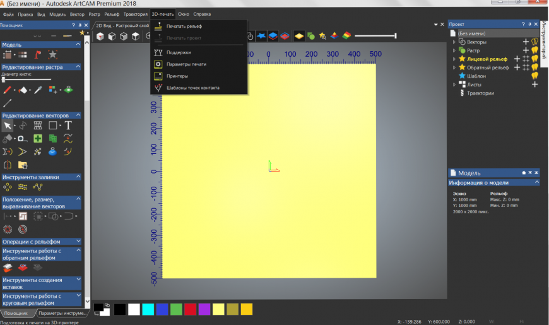
Task: Click the Принтеры printer icon in the menu
Action: 158,76
